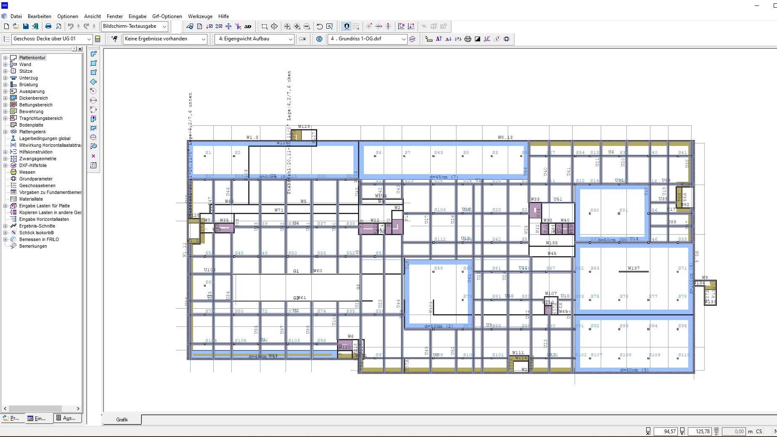Screen dimensions: 777x437
Task: Open the Geschoss Decke über UG 01 dropdown
Action: pyautogui.click(x=89, y=39)
